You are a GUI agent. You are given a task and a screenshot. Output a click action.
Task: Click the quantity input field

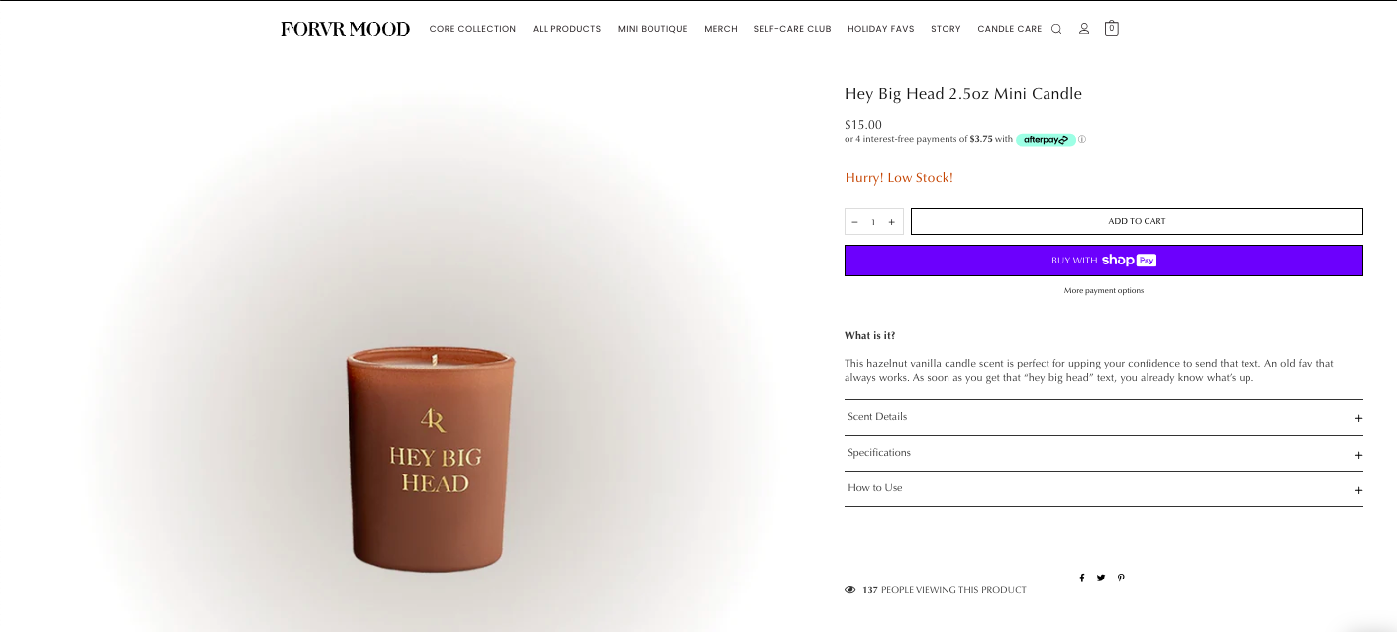[x=873, y=222]
